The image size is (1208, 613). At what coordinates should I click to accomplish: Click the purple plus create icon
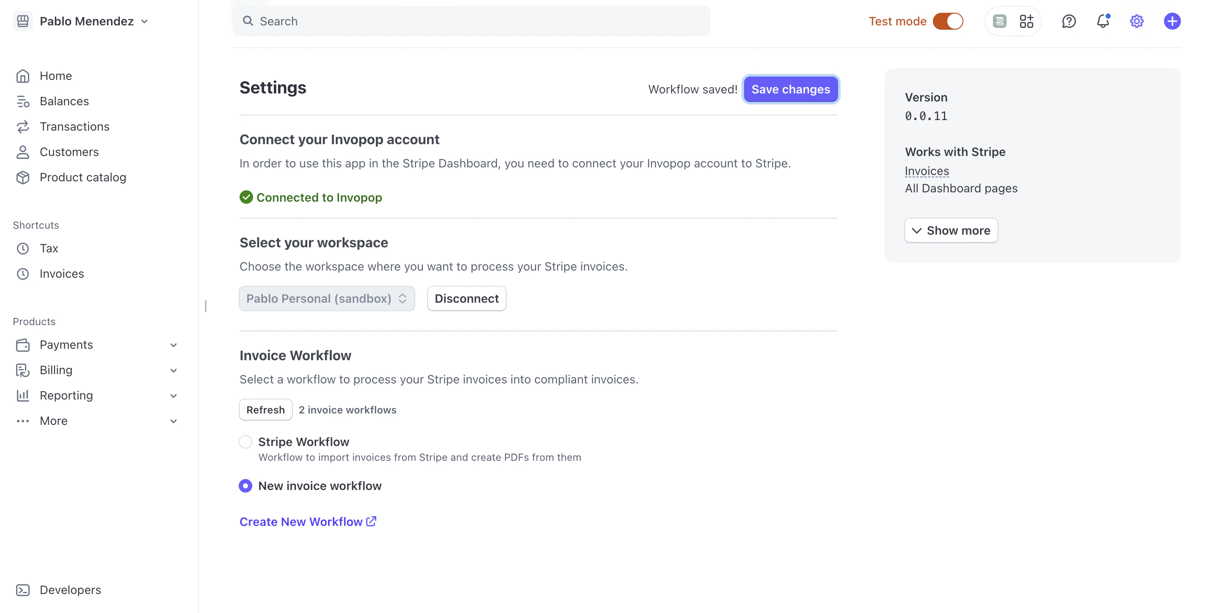click(1172, 21)
